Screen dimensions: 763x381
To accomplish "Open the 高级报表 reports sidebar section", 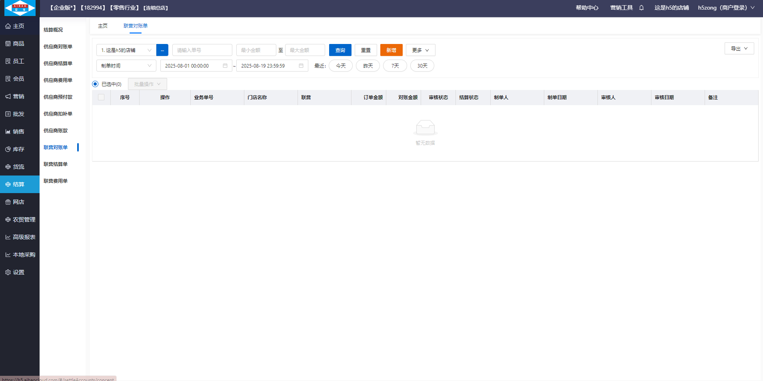I will [24, 237].
